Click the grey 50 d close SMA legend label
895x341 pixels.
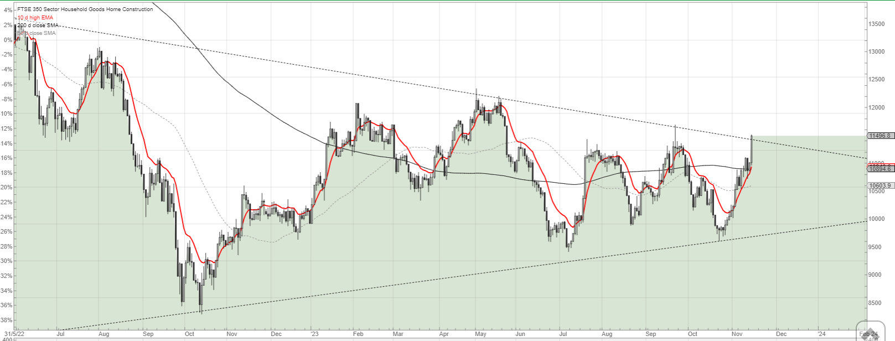pos(37,33)
